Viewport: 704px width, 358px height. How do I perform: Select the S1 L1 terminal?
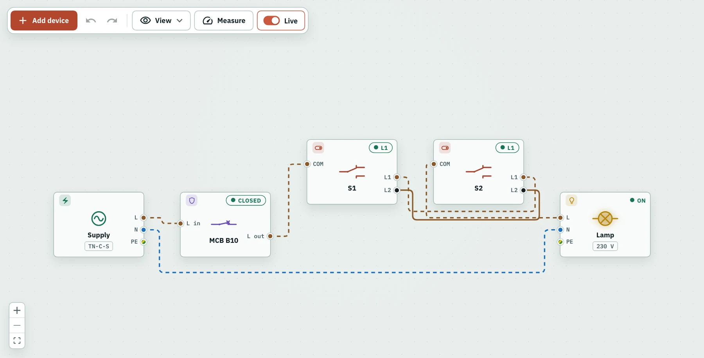[x=397, y=177]
